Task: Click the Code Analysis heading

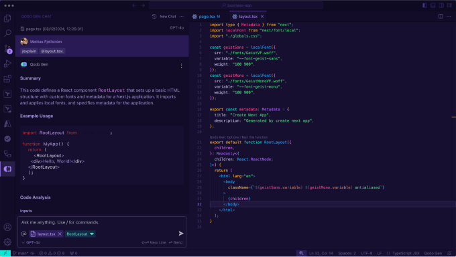Action: tap(35, 197)
